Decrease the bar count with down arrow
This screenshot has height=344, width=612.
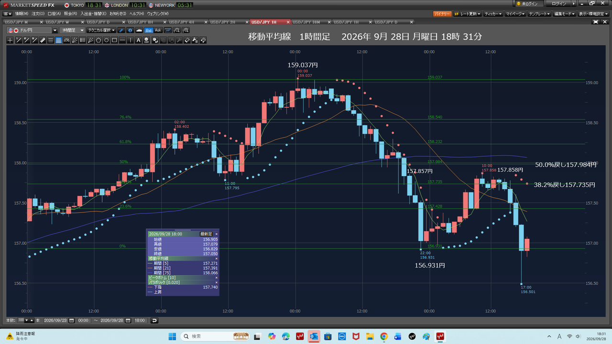pos(26,320)
